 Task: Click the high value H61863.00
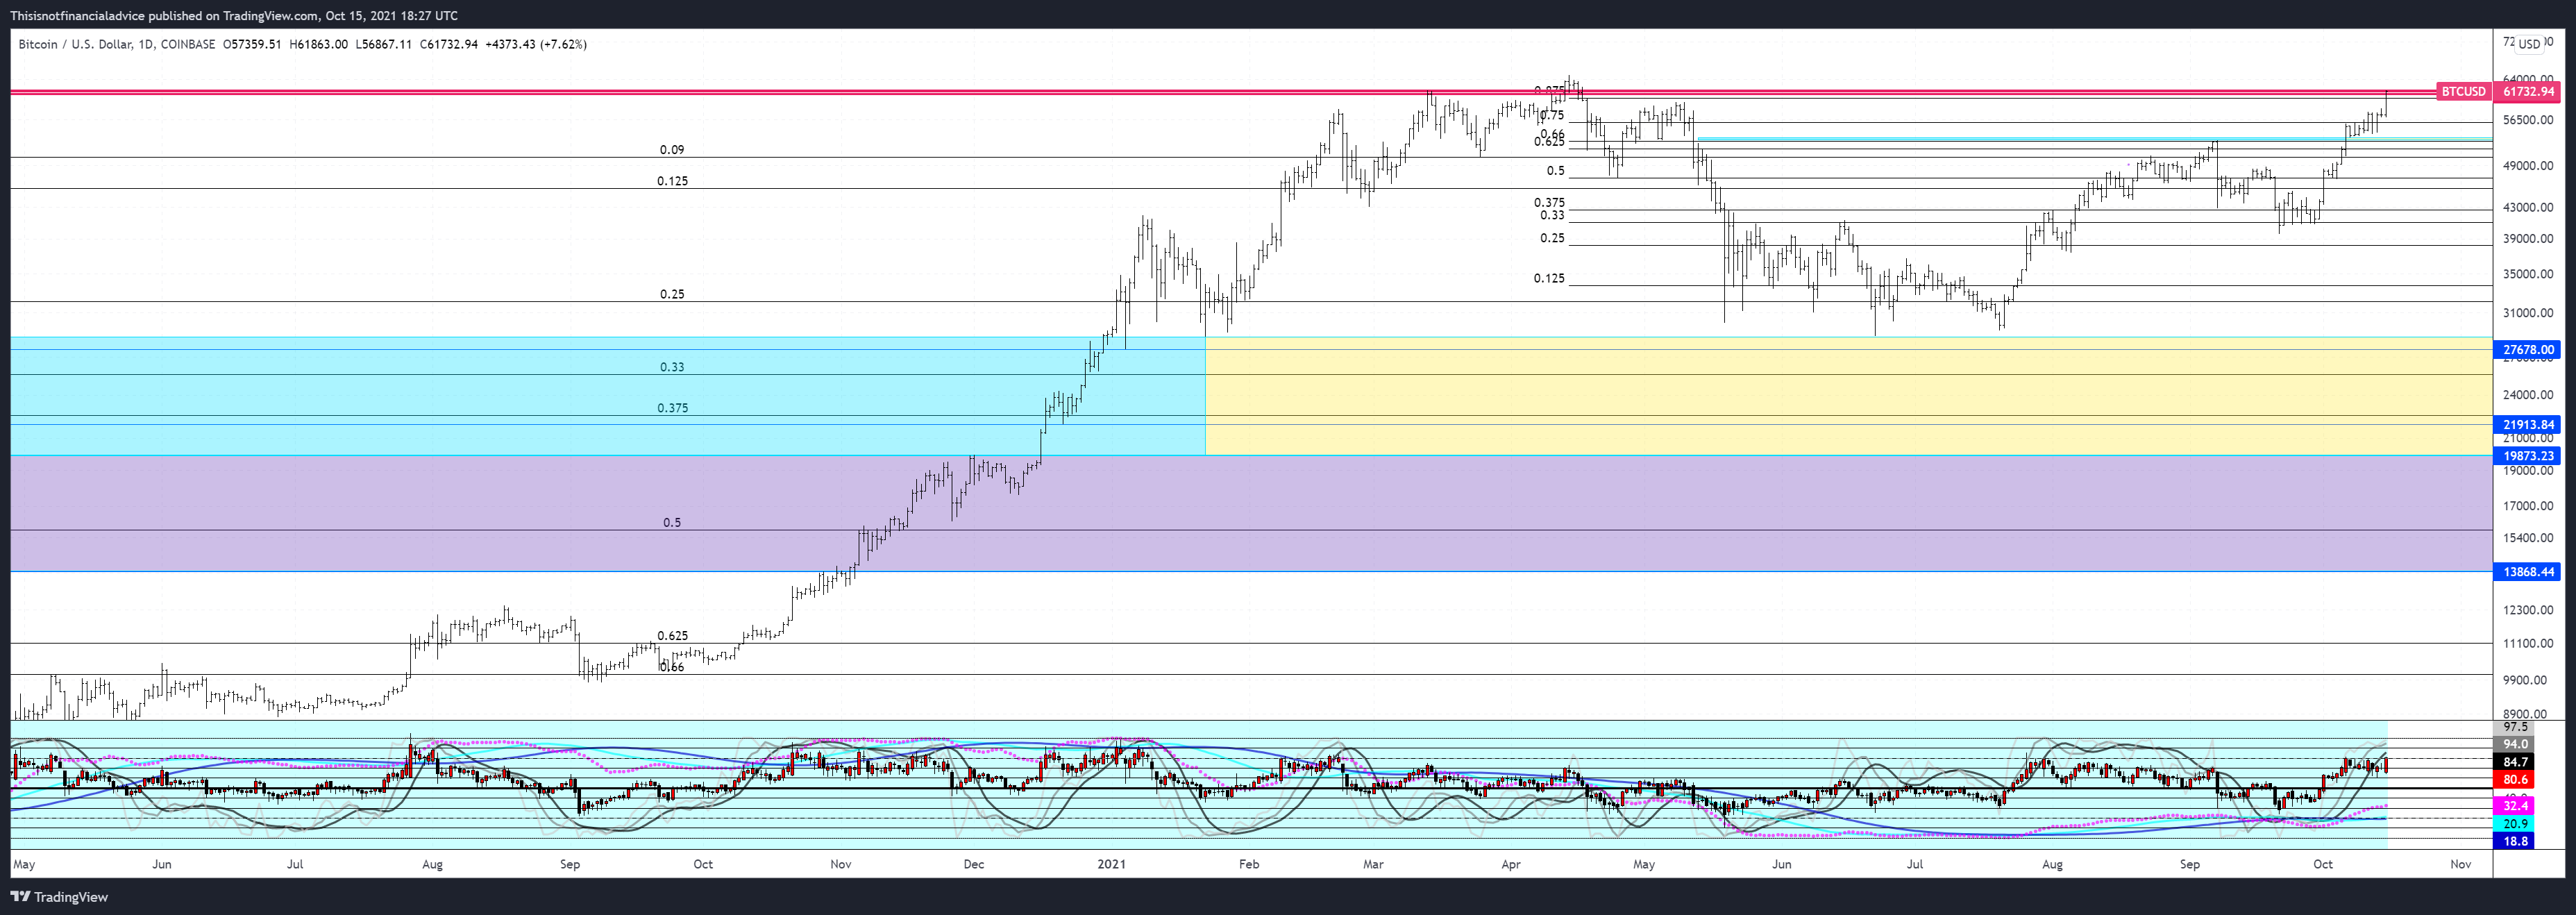point(319,44)
